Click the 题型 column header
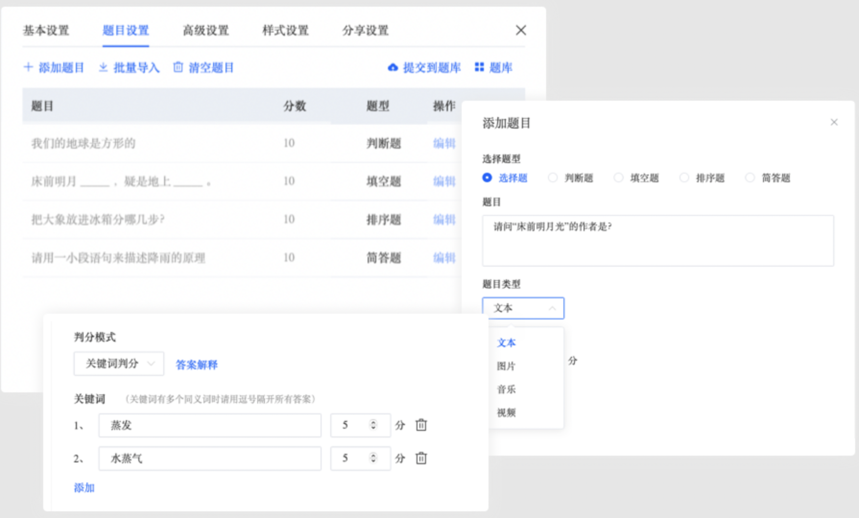This screenshot has width=859, height=518. pyautogui.click(x=378, y=106)
